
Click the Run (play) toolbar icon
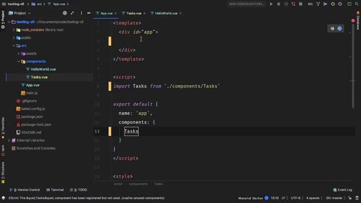[271, 4]
